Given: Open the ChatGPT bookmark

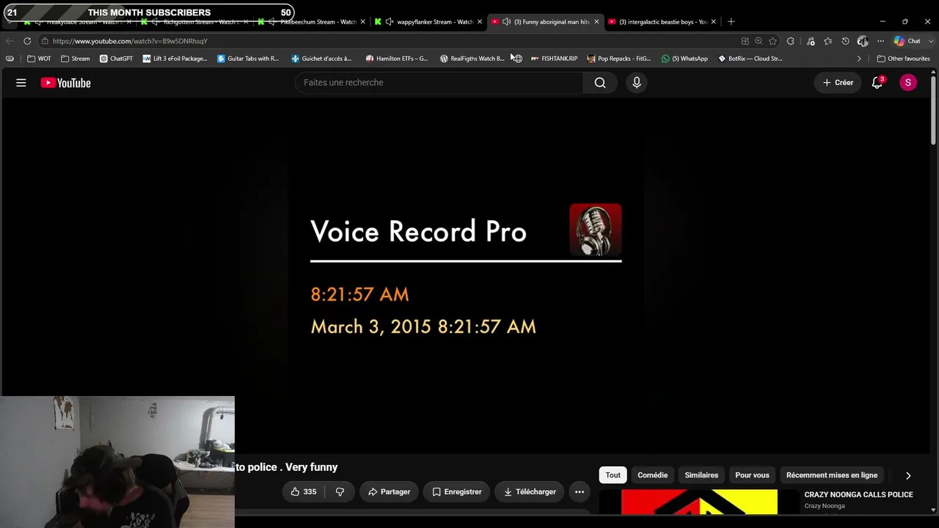Looking at the screenshot, I should coord(116,59).
